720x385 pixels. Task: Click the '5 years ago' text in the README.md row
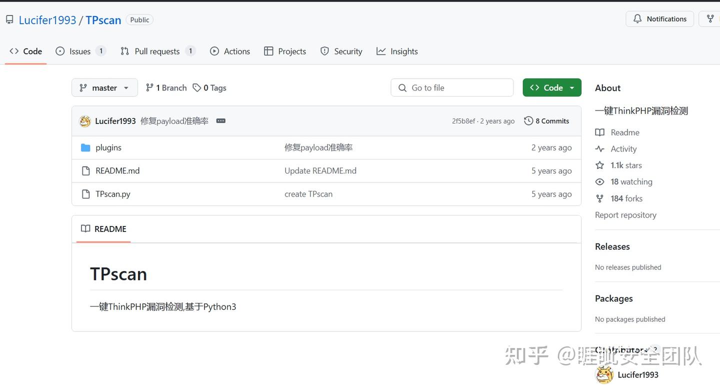[551, 170]
